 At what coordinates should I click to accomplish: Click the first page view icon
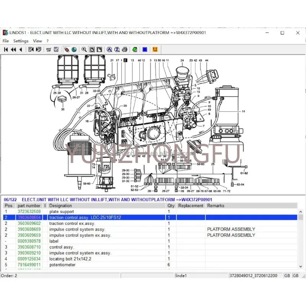[x=92, y=50]
